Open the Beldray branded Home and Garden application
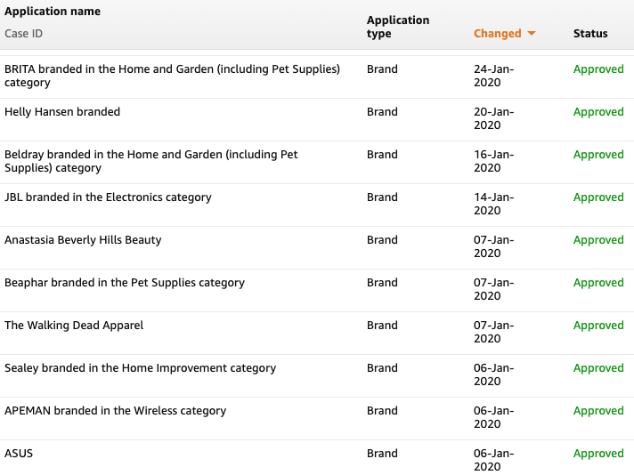Image resolution: width=634 pixels, height=475 pixels. point(150,161)
